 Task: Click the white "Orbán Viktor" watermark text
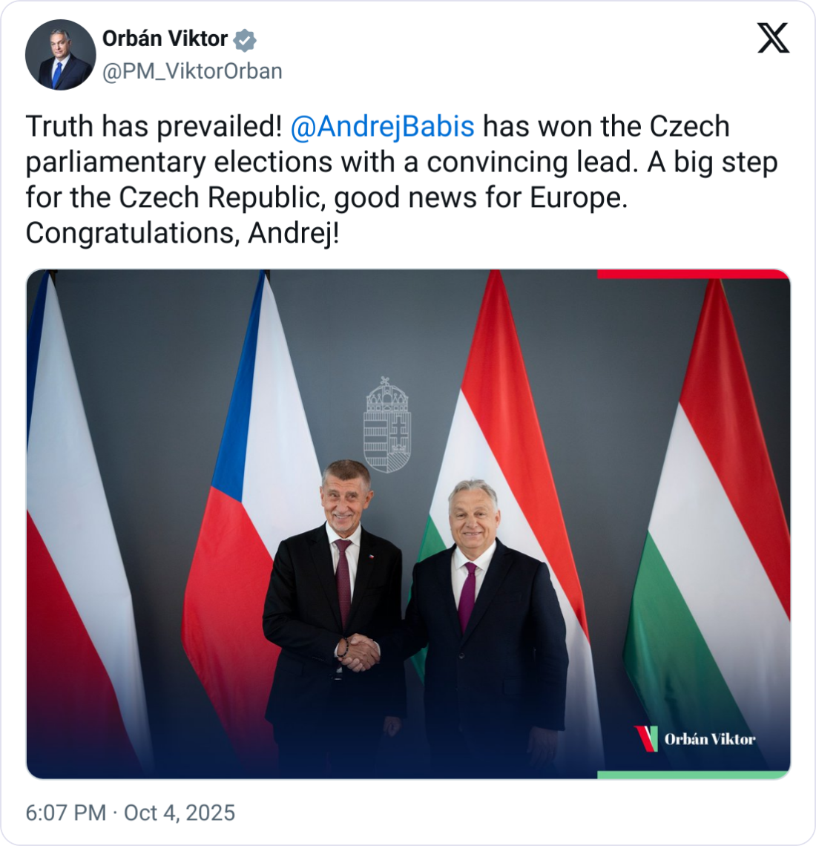pos(710,739)
